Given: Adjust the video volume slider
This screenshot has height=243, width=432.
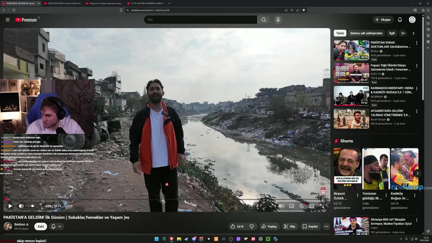Looking at the screenshot, I should click(x=30, y=206).
